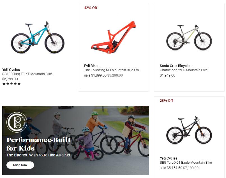
Task: Click the Cleary Bikes circular logo
Action: coord(16,122)
